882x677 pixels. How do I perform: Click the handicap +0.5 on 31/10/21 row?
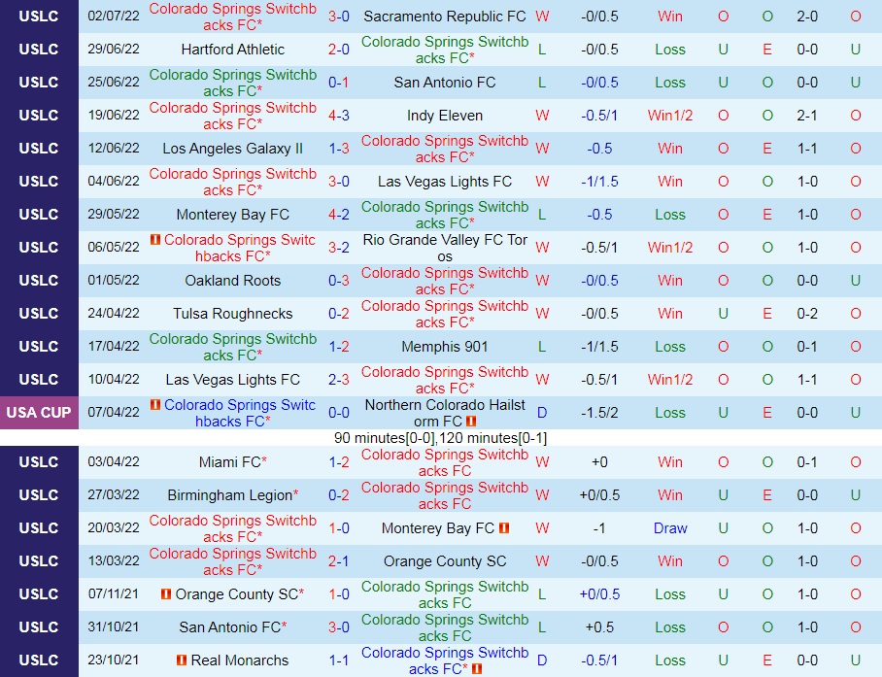click(599, 627)
